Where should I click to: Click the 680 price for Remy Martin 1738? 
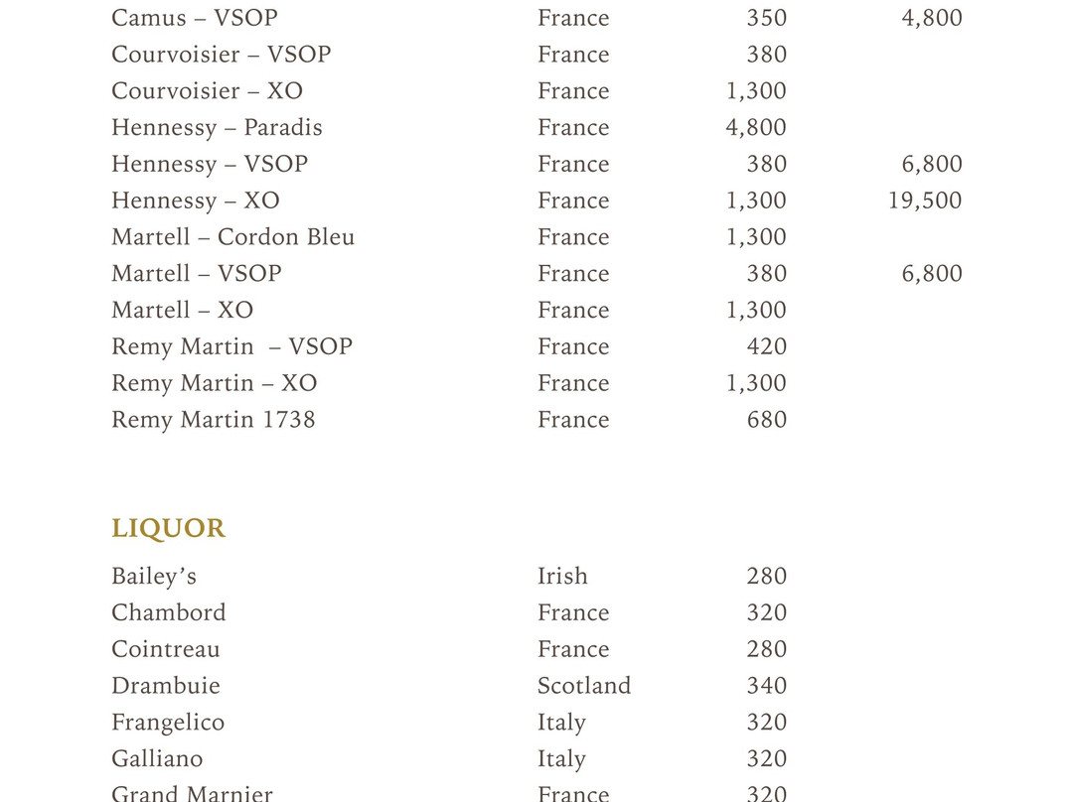tap(766, 420)
